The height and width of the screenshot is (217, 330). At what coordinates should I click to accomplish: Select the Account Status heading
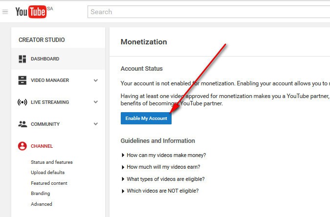[x=142, y=69]
